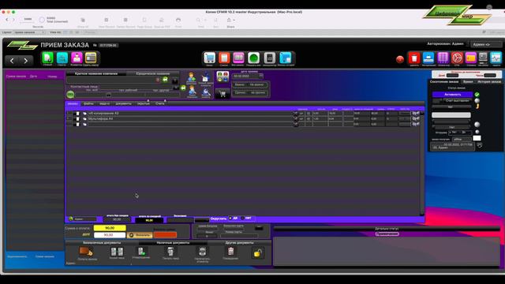This screenshot has width=505, height=284.
Task: Click the 'v6 копирование А3' item name
Action: pyautogui.click(x=103, y=114)
